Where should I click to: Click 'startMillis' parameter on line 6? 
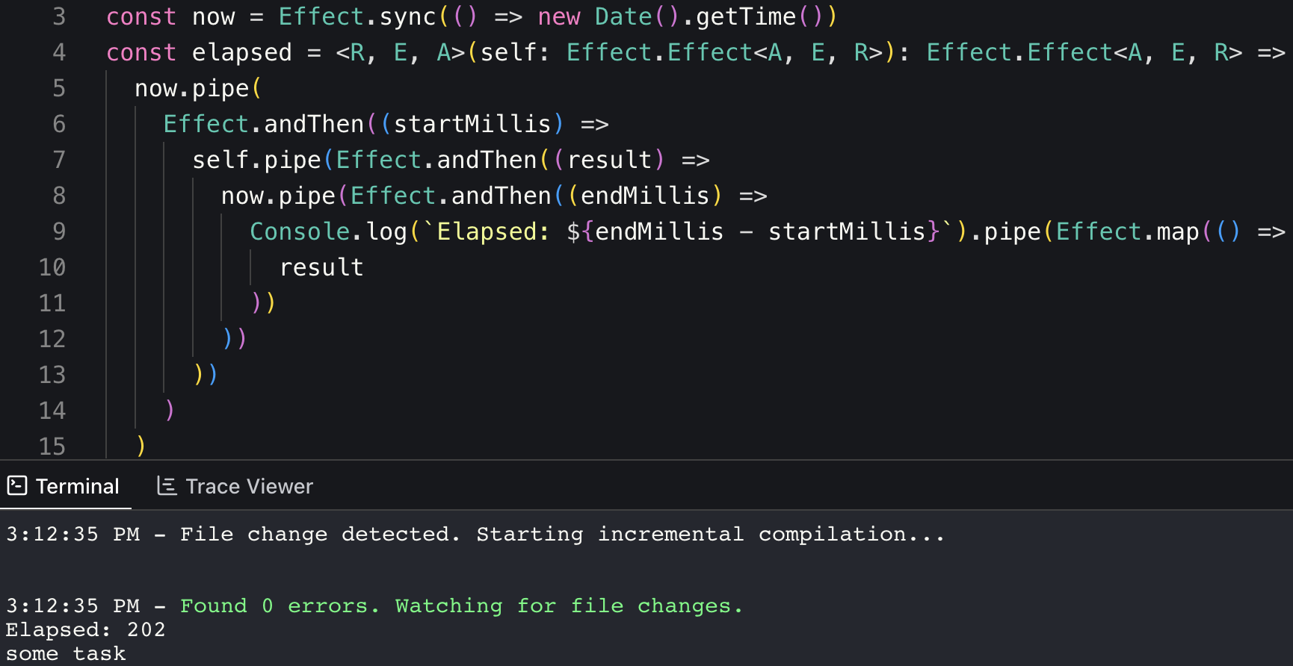tap(472, 124)
